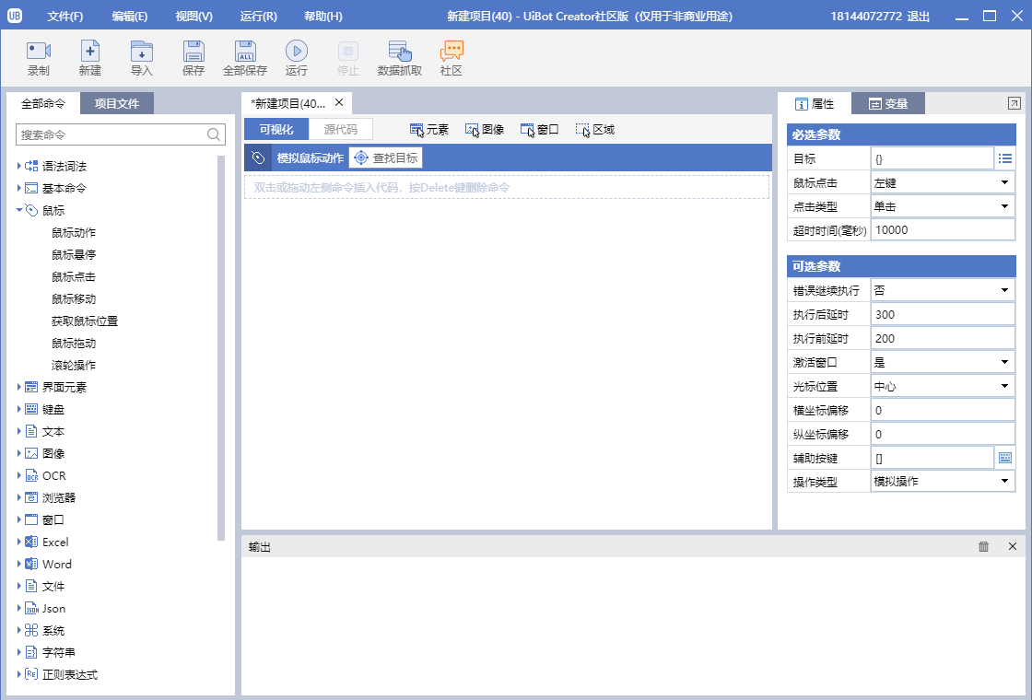
Task: Click the 查找目标 find target button
Action: tap(386, 157)
